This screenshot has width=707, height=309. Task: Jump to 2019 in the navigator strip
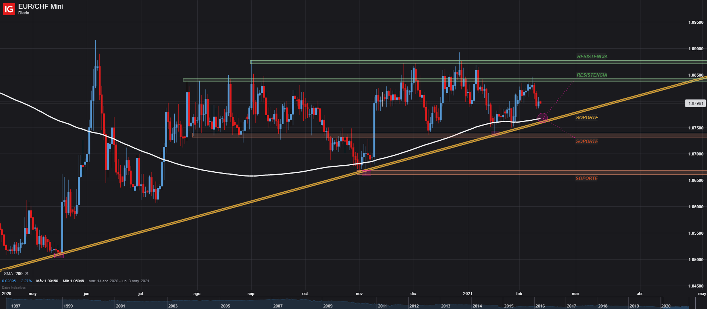point(634,306)
